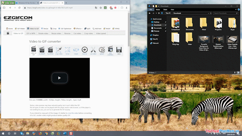Open the Tổng Hợp folder

pos(175,39)
